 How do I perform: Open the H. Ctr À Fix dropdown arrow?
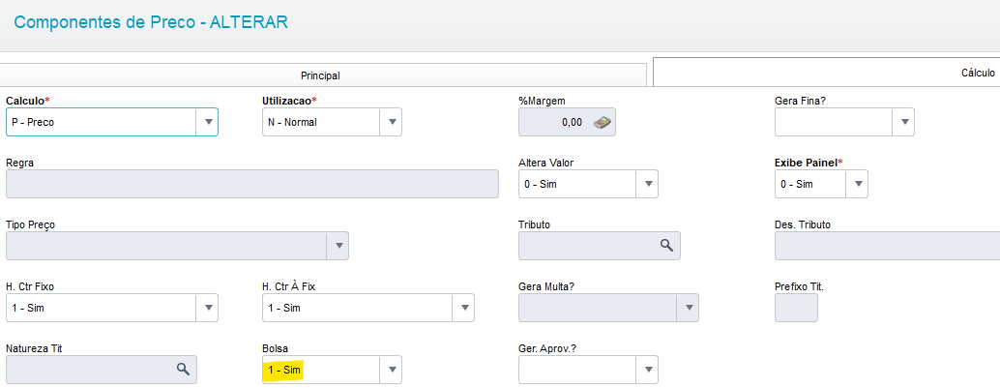click(x=463, y=308)
